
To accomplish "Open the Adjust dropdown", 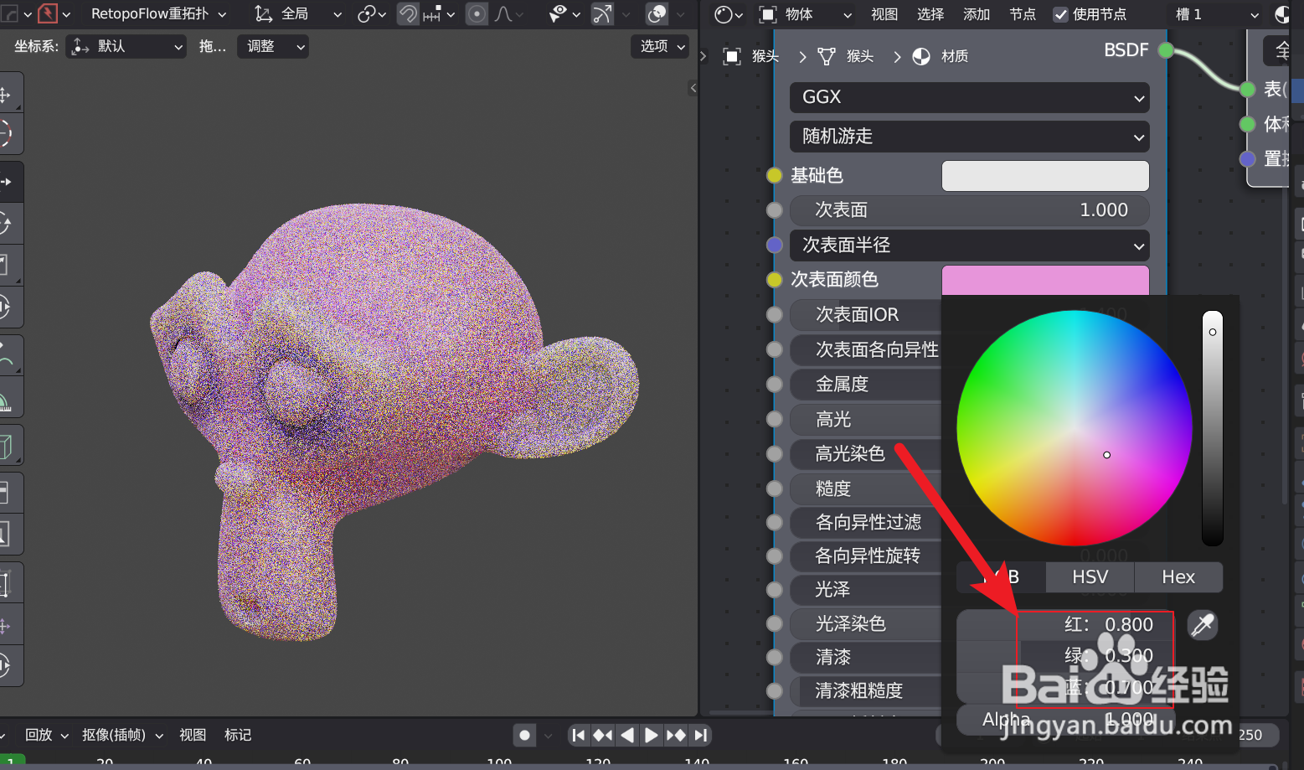I will point(273,46).
